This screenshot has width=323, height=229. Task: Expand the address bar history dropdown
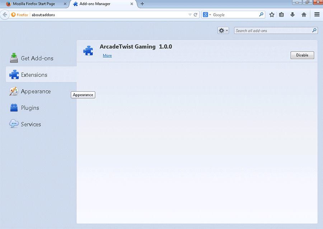coord(190,15)
